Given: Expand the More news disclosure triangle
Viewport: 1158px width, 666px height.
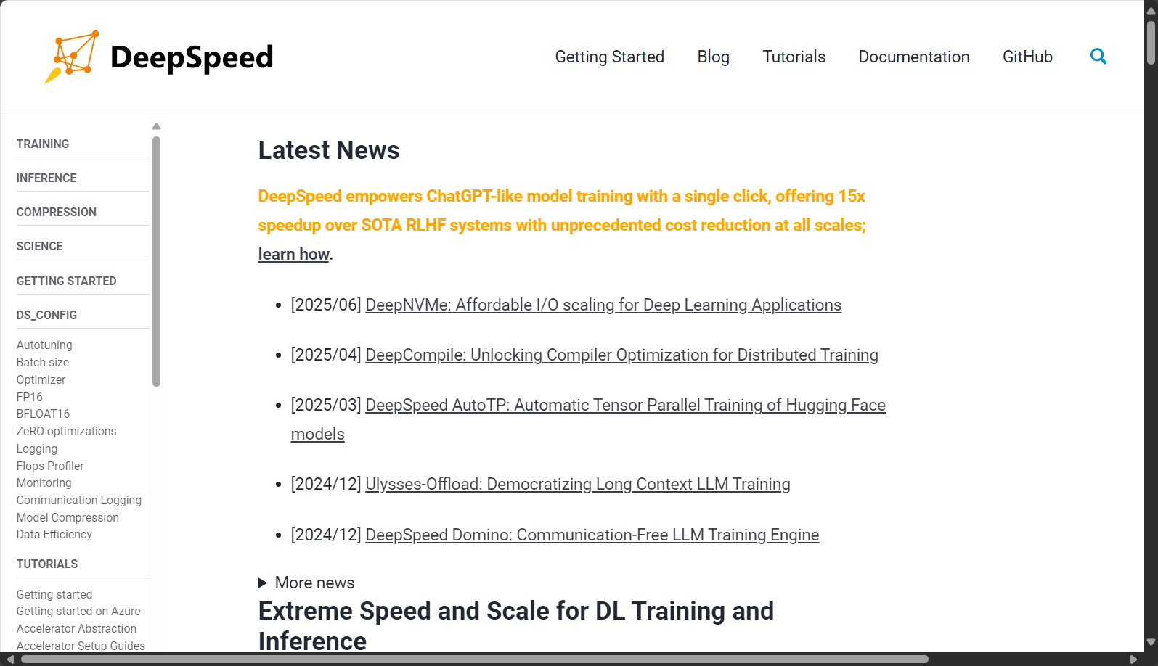Looking at the screenshot, I should [263, 583].
